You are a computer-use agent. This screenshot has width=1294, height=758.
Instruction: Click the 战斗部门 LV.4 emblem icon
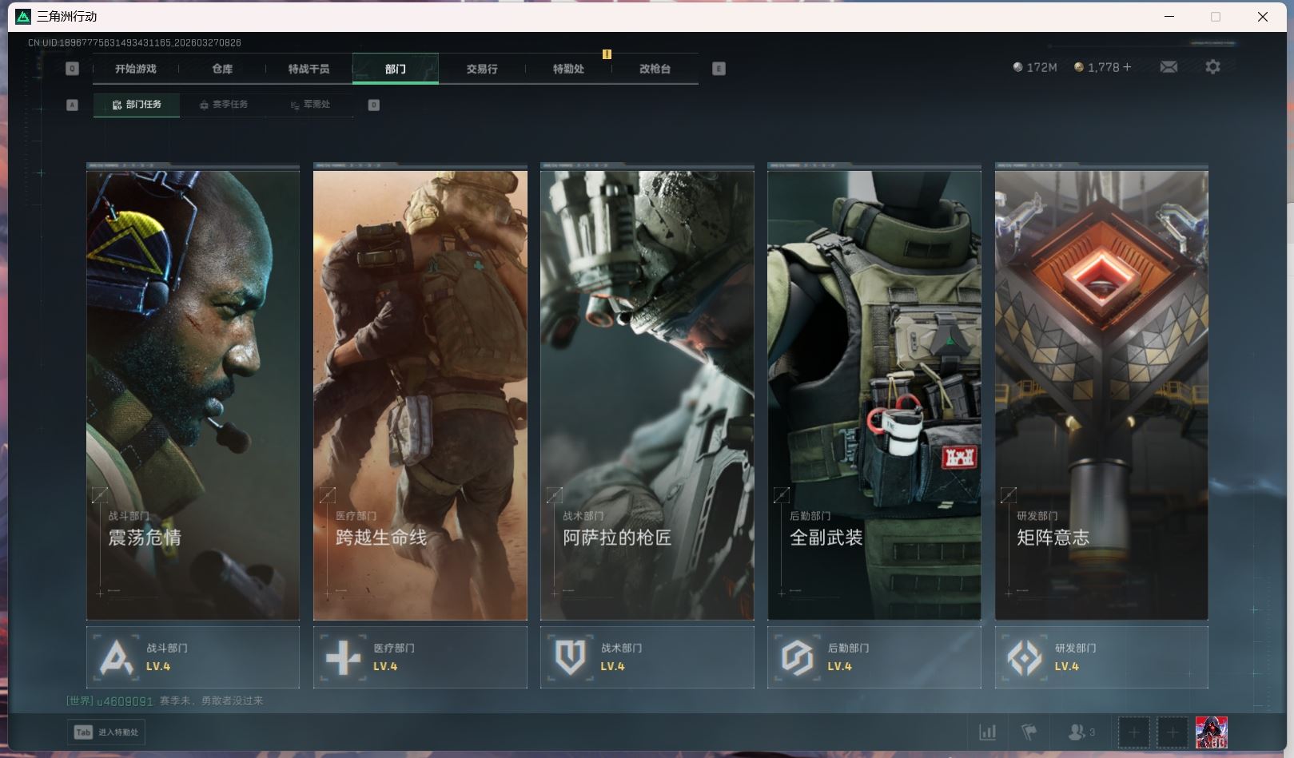point(117,657)
